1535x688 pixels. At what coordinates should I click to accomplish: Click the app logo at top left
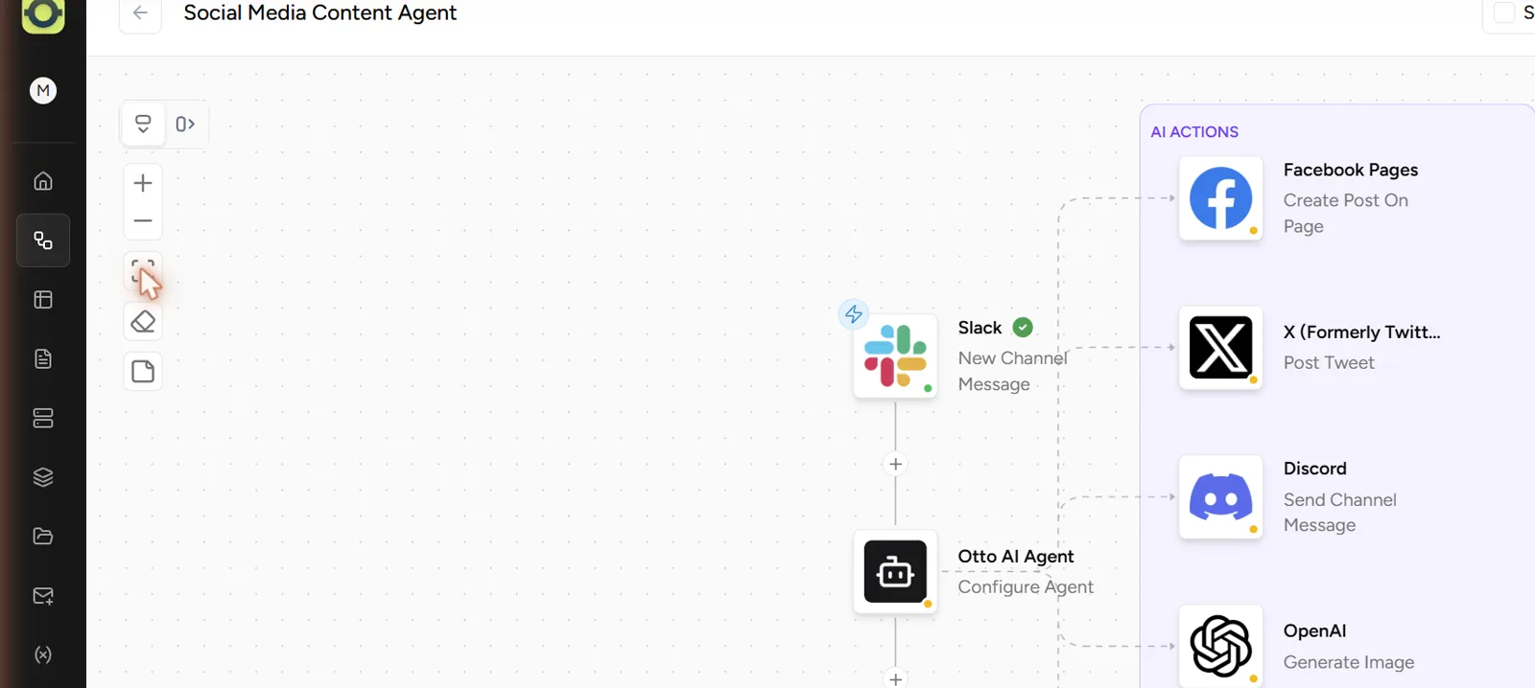pos(43,14)
